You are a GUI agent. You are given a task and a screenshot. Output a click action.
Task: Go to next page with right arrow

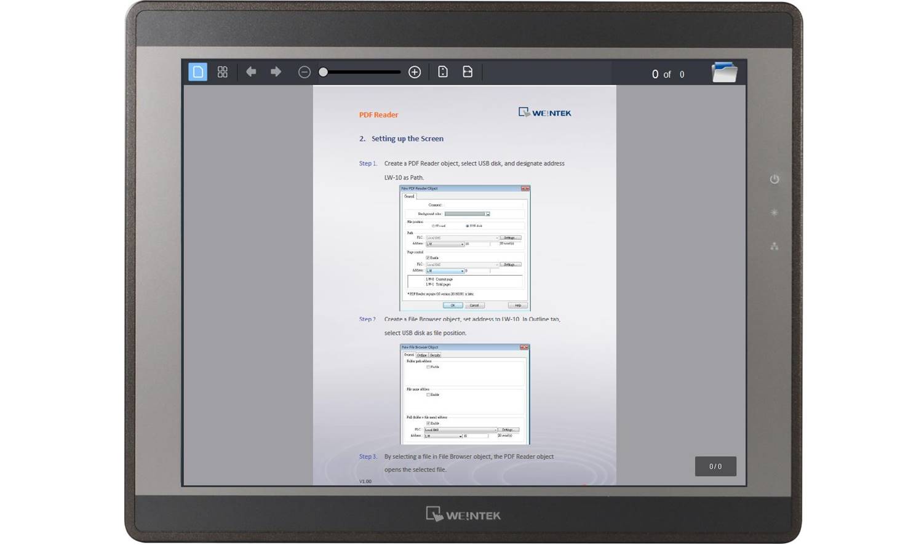(x=276, y=72)
